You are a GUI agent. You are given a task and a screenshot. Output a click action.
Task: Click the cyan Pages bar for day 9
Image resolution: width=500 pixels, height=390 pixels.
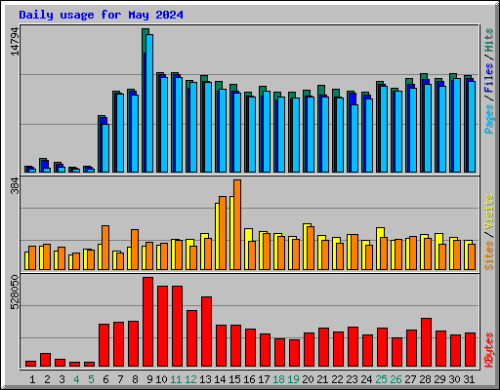click(x=149, y=103)
